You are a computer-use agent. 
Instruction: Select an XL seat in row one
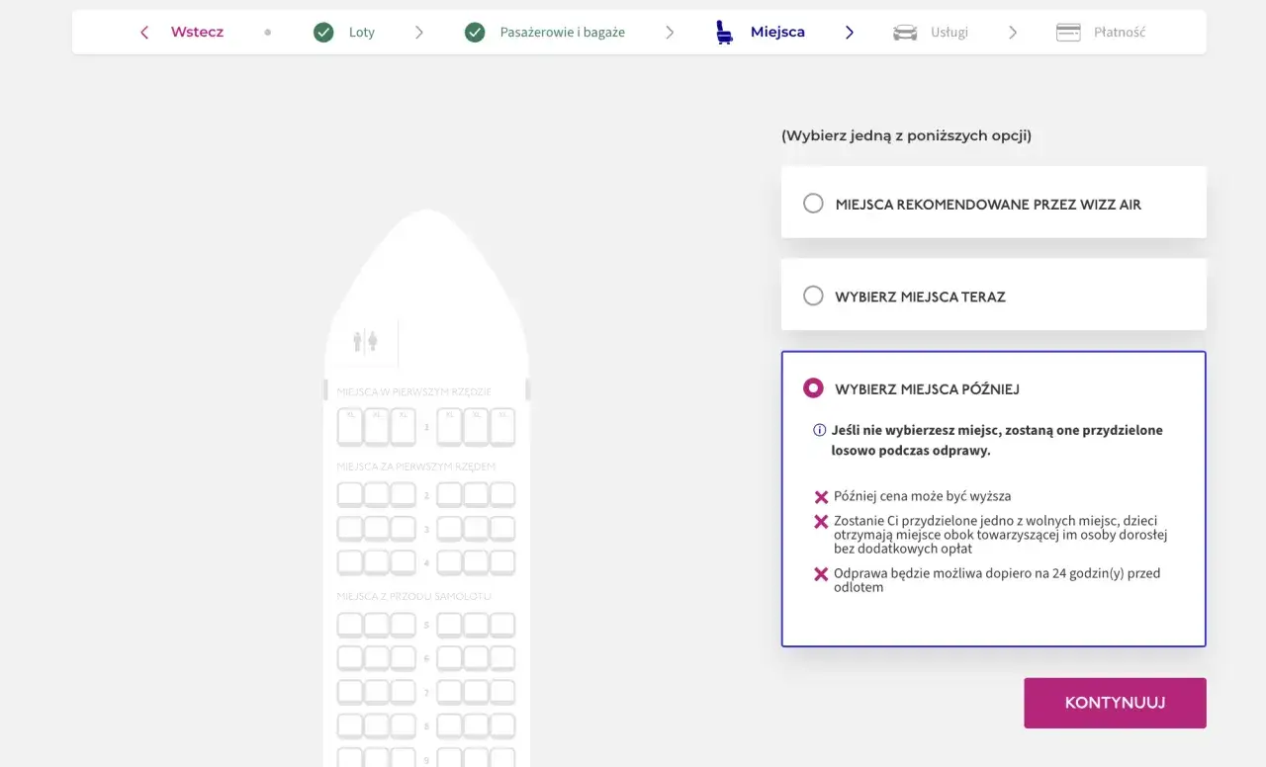350,426
